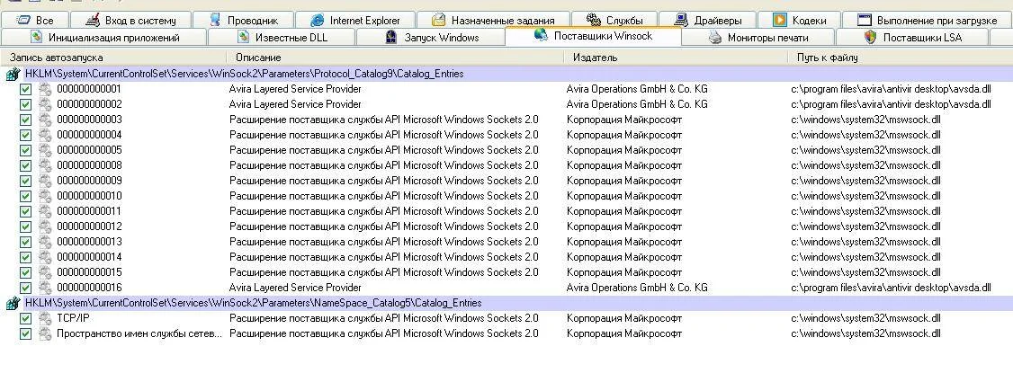The image size is (1013, 373).
Task: Click gear icon of entry 000000000010
Action: point(45,196)
